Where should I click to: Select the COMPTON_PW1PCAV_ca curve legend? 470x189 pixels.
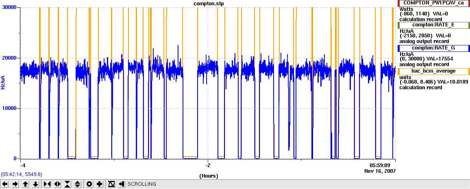(433, 3)
